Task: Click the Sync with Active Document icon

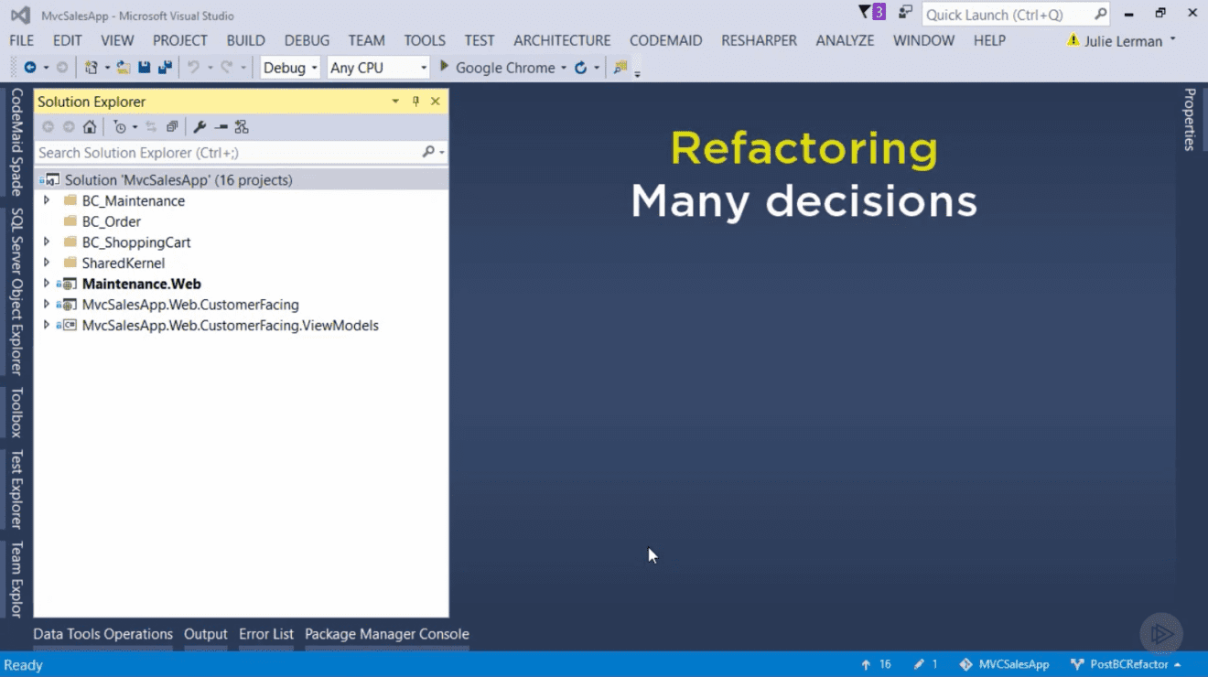Action: pyautogui.click(x=151, y=126)
